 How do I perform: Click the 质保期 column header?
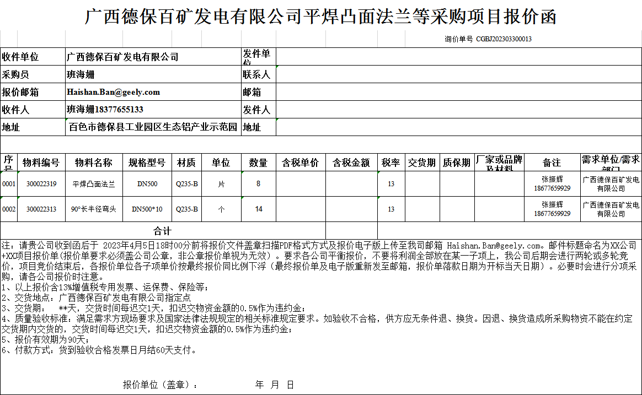[x=457, y=163]
